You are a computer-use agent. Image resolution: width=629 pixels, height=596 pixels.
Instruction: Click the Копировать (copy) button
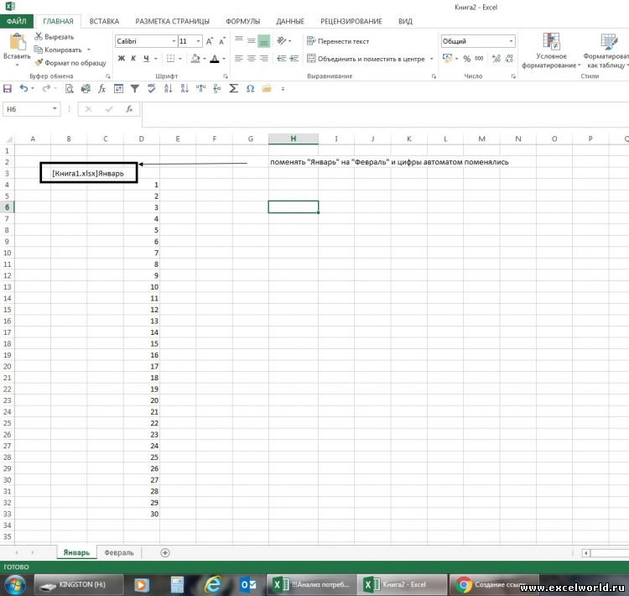[x=58, y=50]
